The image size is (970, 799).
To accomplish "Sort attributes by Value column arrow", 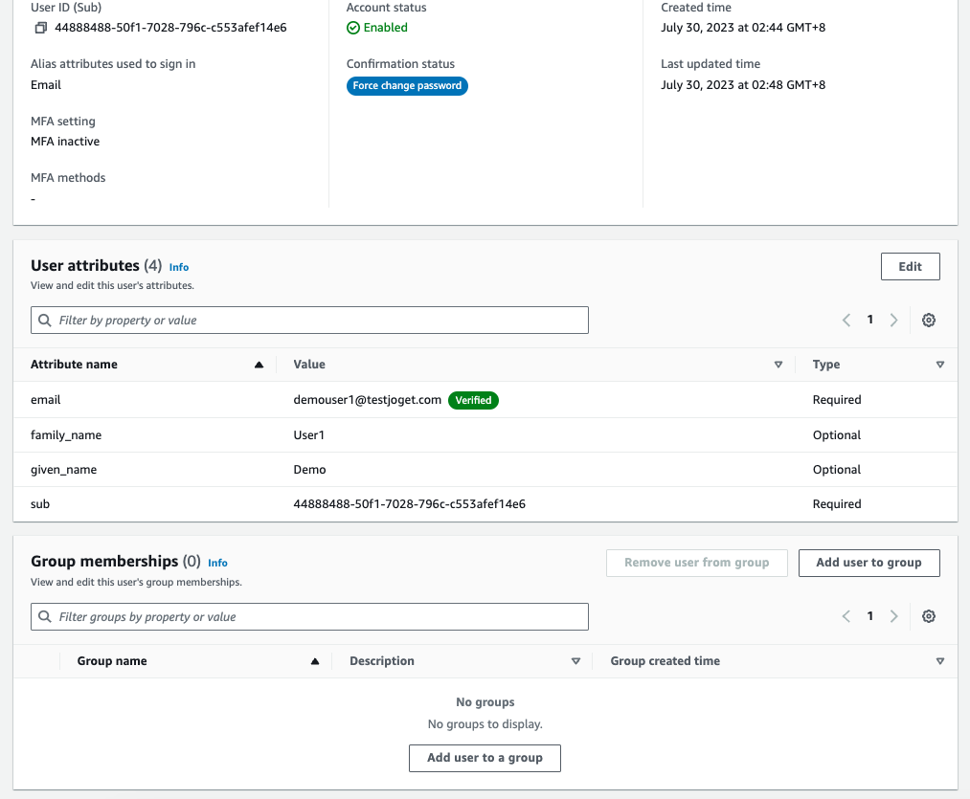I will [x=778, y=365].
